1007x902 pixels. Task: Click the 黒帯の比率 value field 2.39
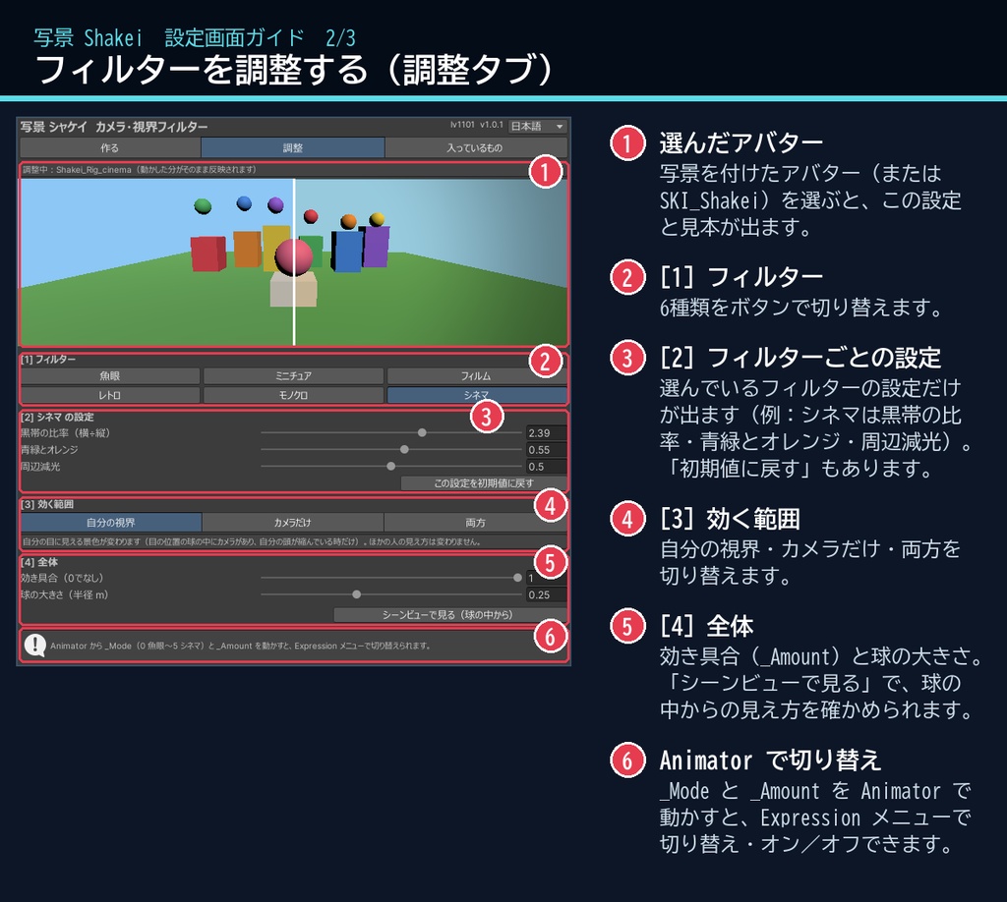coord(547,433)
